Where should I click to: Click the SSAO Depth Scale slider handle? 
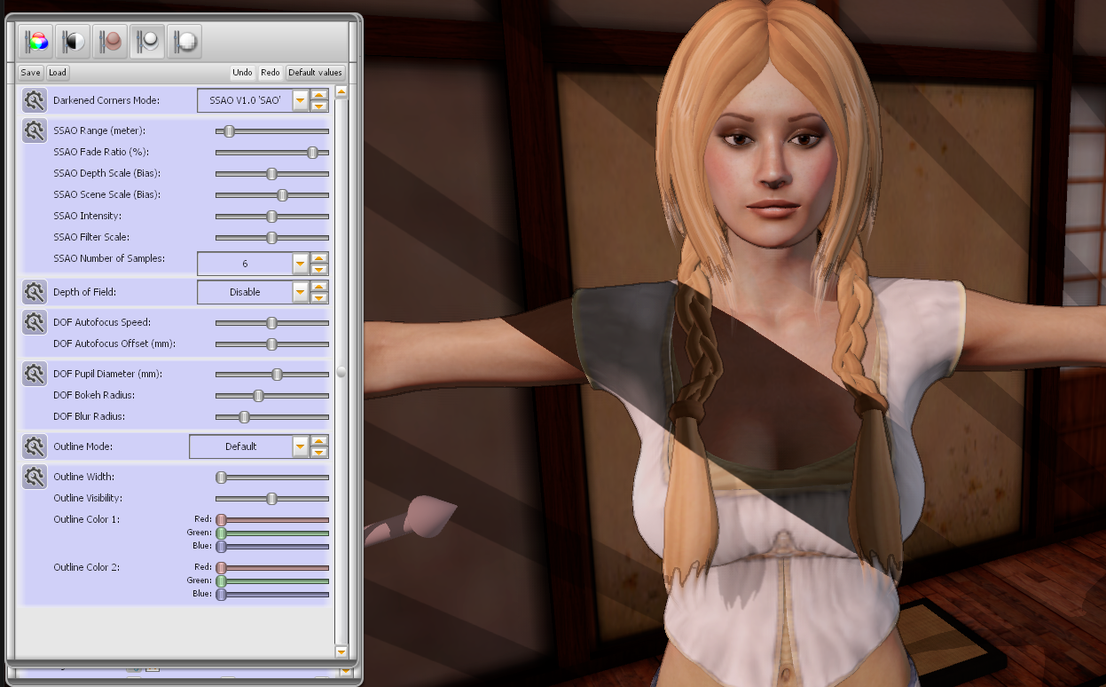pyautogui.click(x=272, y=174)
